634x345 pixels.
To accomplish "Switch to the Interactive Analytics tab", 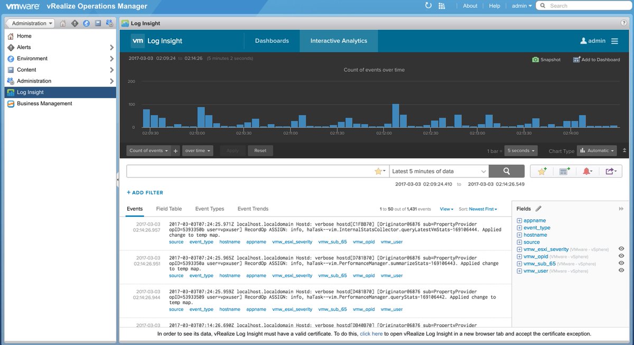I will [339, 41].
